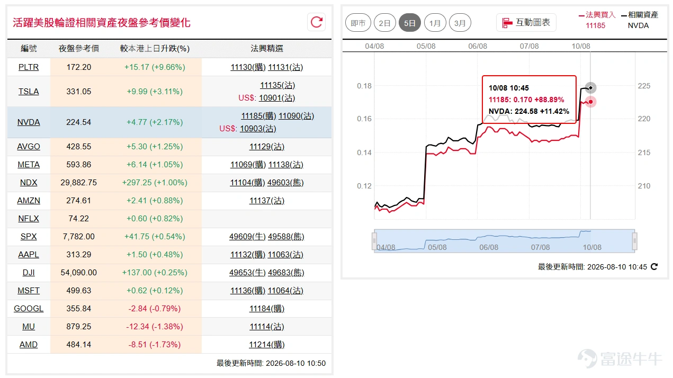Click the right range slider handle

pos(635,241)
